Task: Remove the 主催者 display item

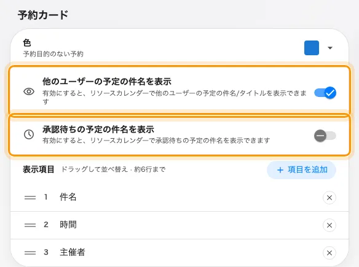Action: click(329, 253)
